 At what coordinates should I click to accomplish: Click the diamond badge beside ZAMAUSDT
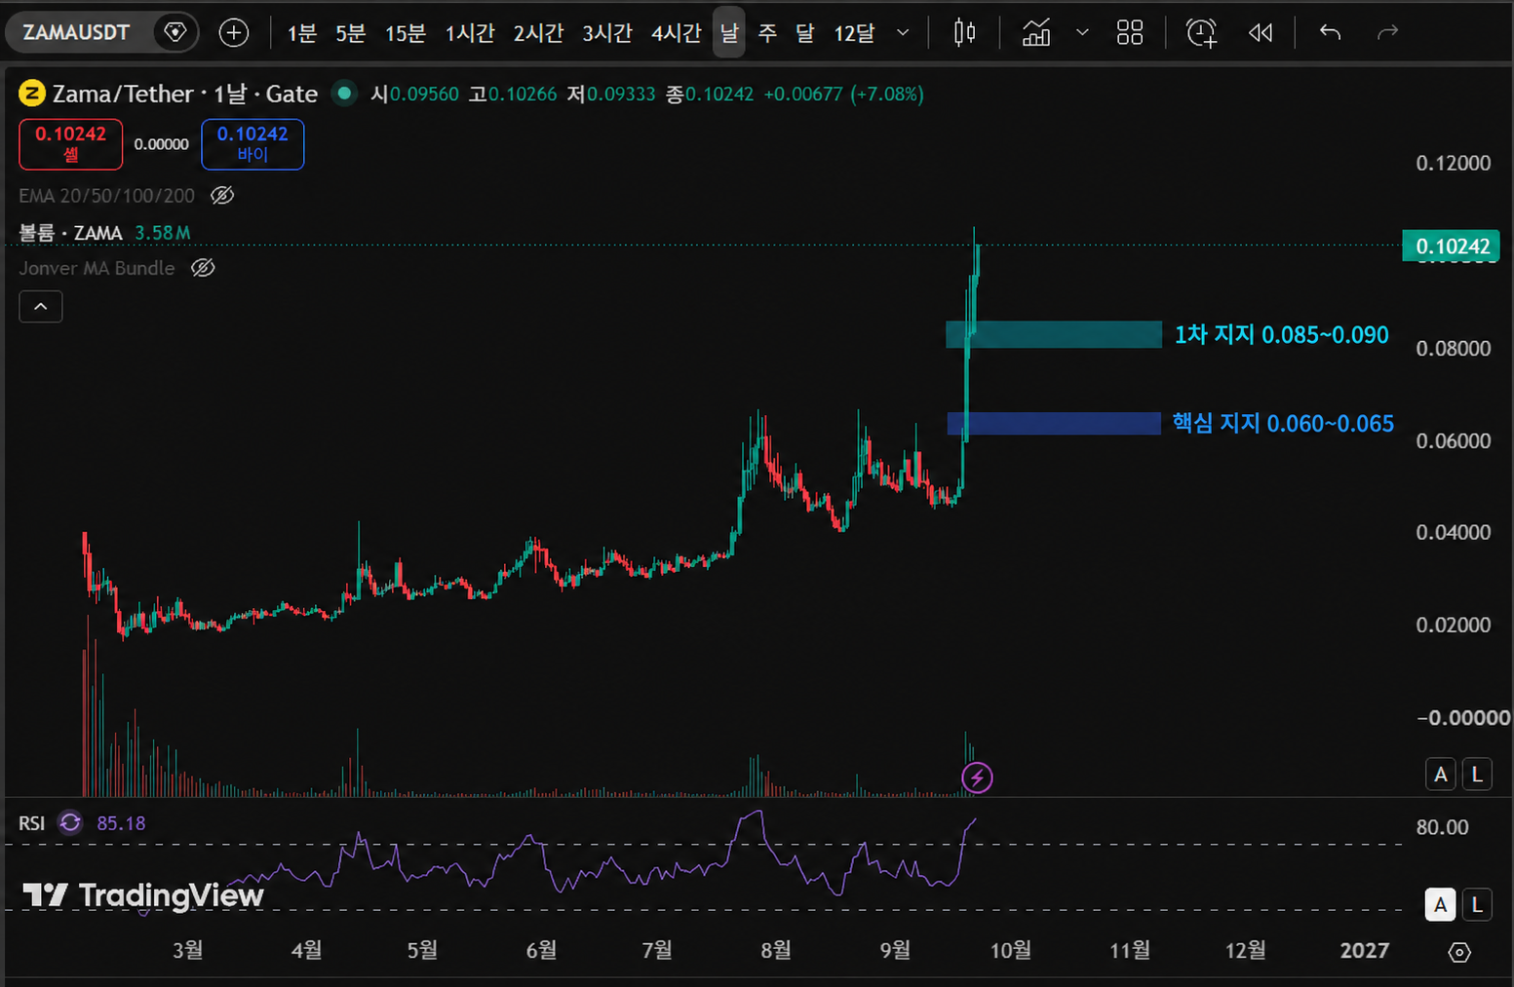click(175, 32)
